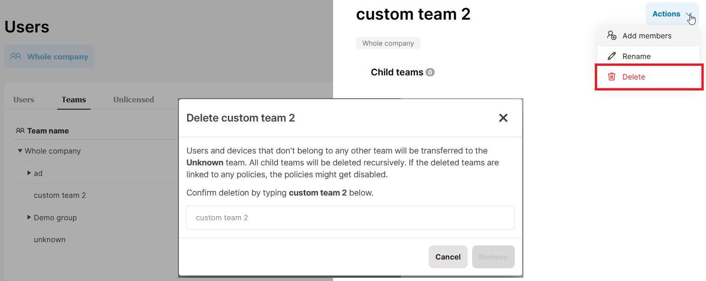Expand the Demo group team node
Viewport: 706px width, 281px height.
pyautogui.click(x=29, y=217)
